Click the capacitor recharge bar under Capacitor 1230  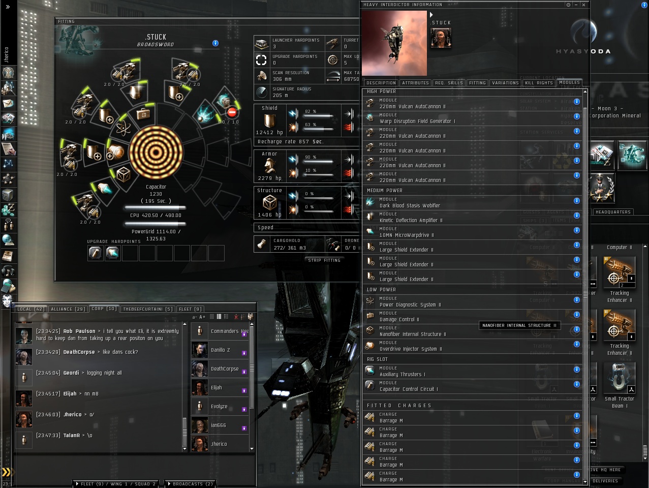[156, 208]
